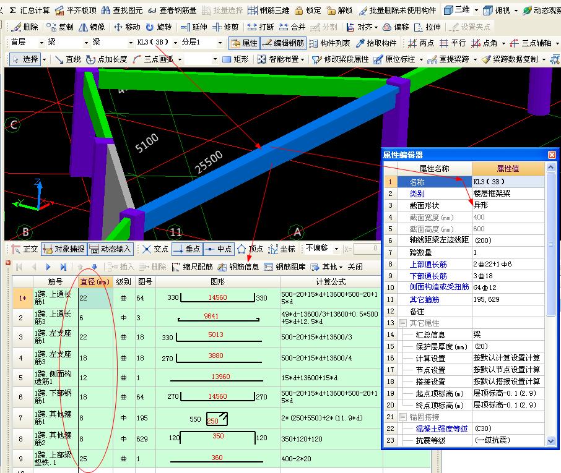Select the 拉伸 stretch tool
The image size is (561, 473).
427,27
